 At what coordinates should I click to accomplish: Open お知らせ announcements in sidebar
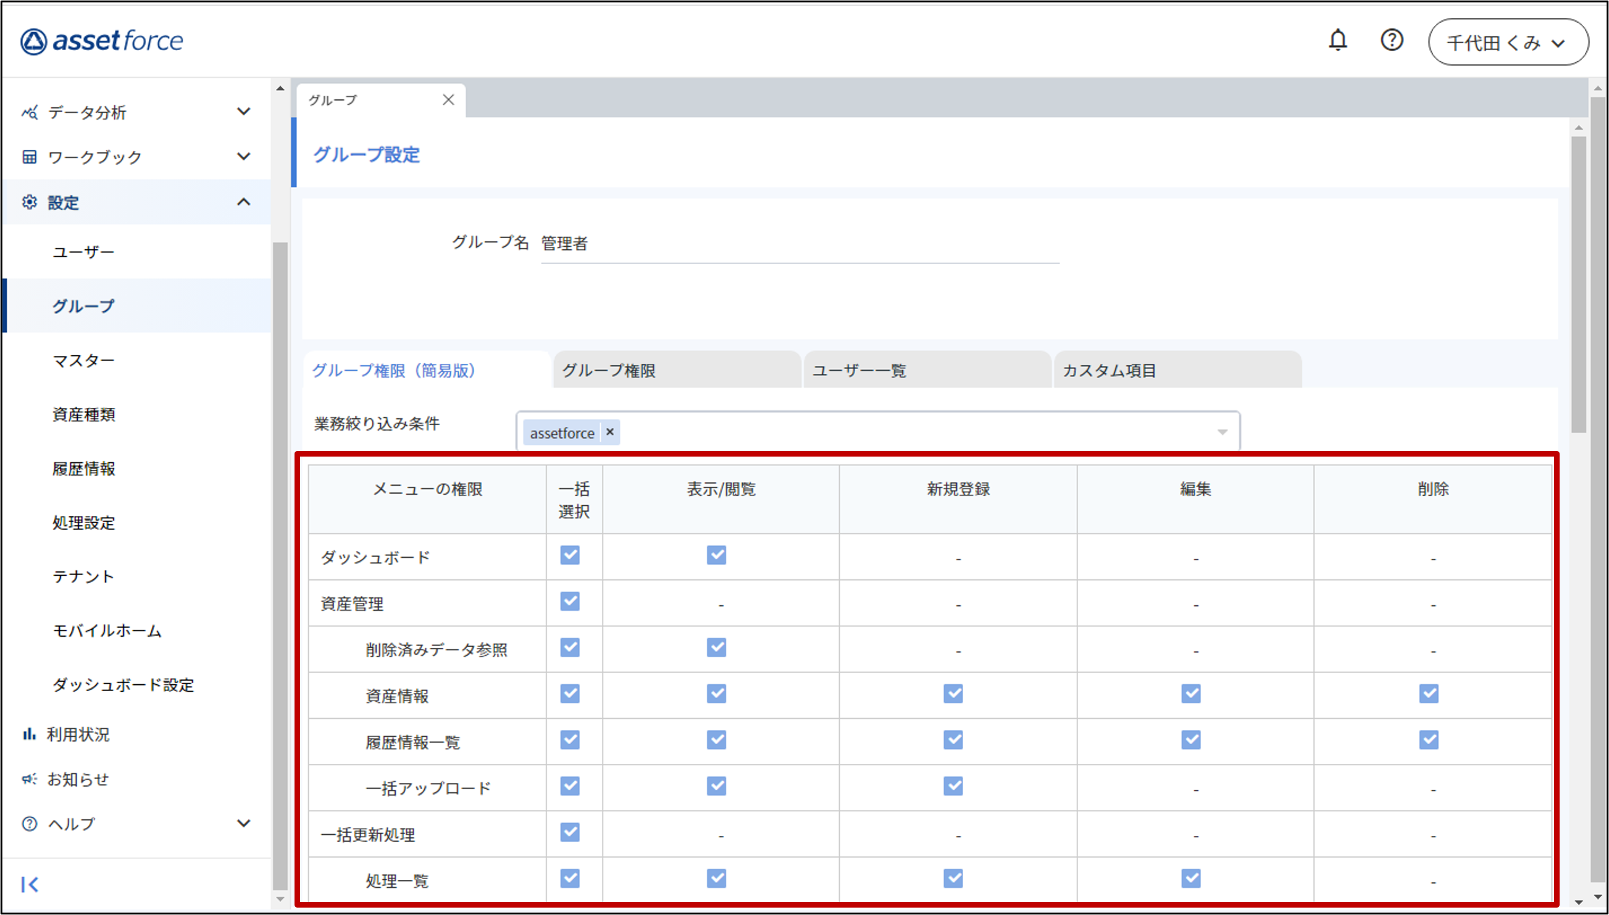77,779
